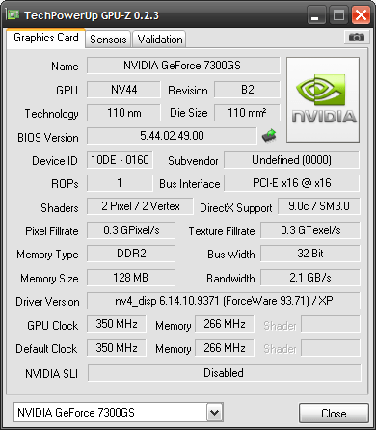This screenshot has width=376, height=430.
Task: Click the BIOS save chip icon
Action: tap(269, 136)
